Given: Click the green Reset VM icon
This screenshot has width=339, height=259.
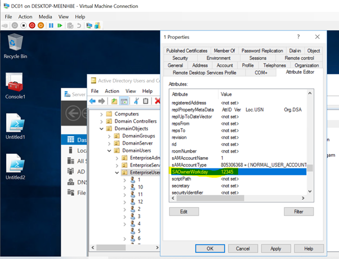Looking at the screenshot, I should (60, 25).
